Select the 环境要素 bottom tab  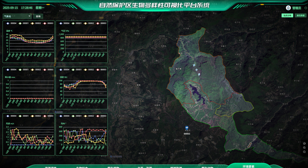point(248,166)
